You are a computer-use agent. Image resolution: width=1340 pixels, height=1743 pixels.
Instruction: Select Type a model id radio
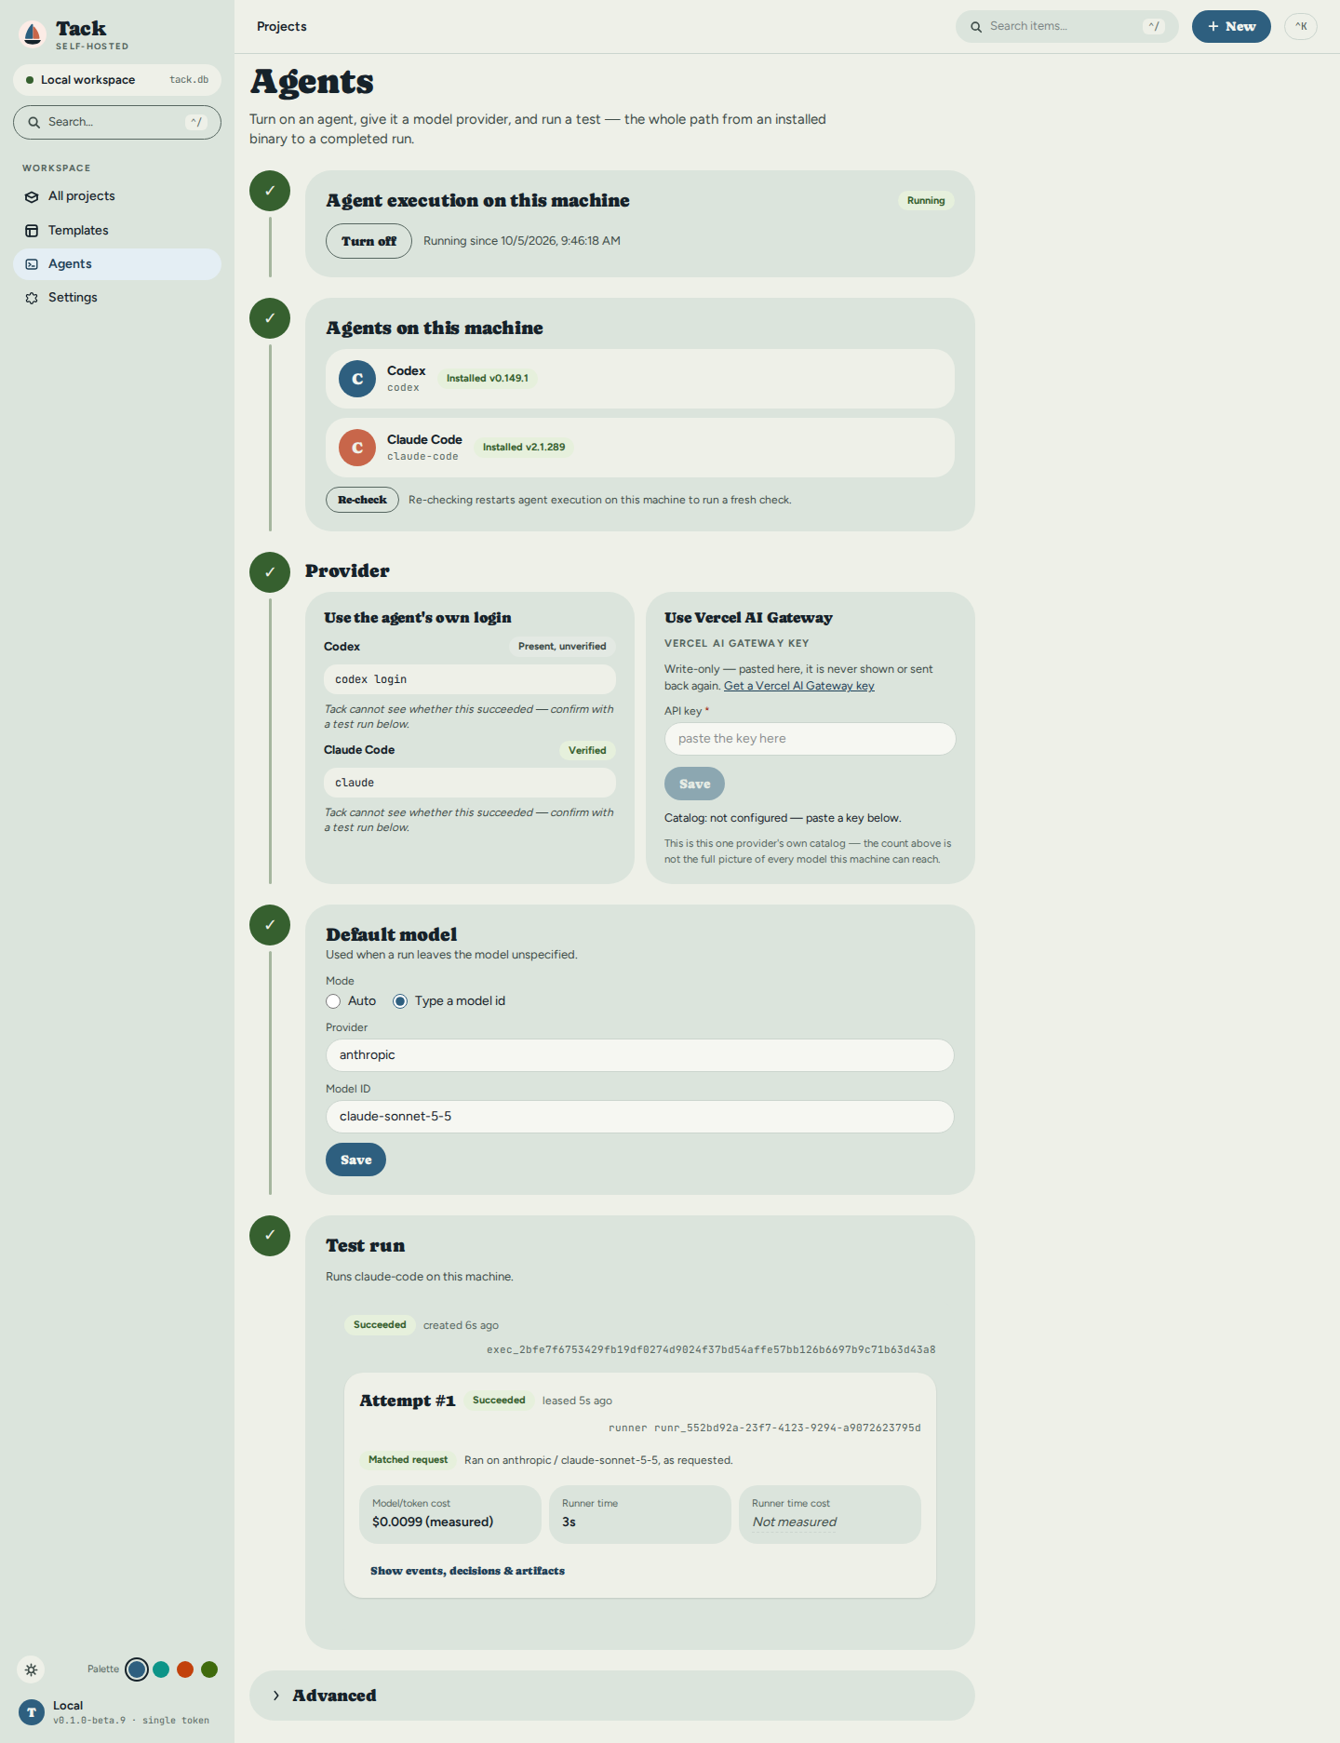tap(400, 1001)
